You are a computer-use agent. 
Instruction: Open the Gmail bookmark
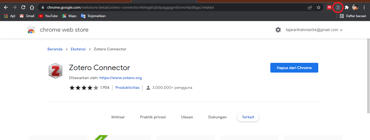tap(27, 16)
